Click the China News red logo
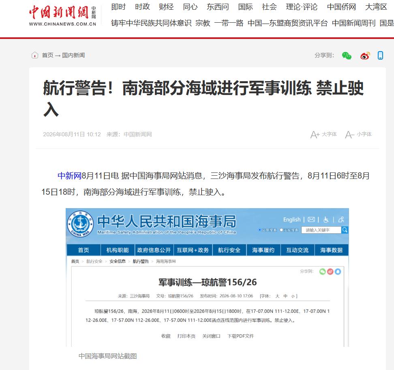Screen dimensions: 394x370 (59, 13)
